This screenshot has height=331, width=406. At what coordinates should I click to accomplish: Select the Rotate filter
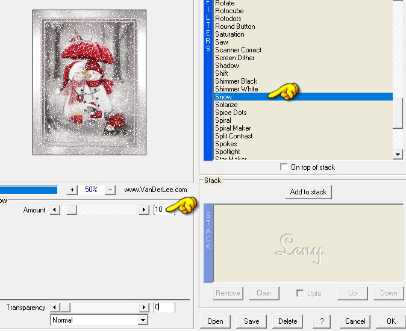pos(303,3)
